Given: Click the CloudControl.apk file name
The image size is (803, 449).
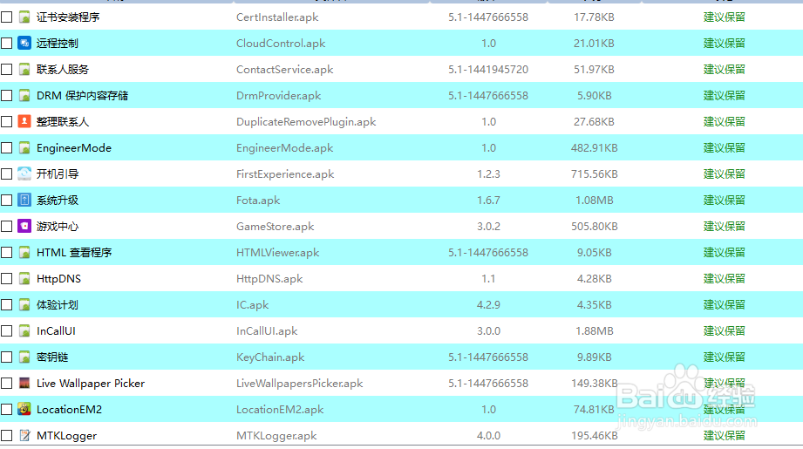Looking at the screenshot, I should (281, 44).
